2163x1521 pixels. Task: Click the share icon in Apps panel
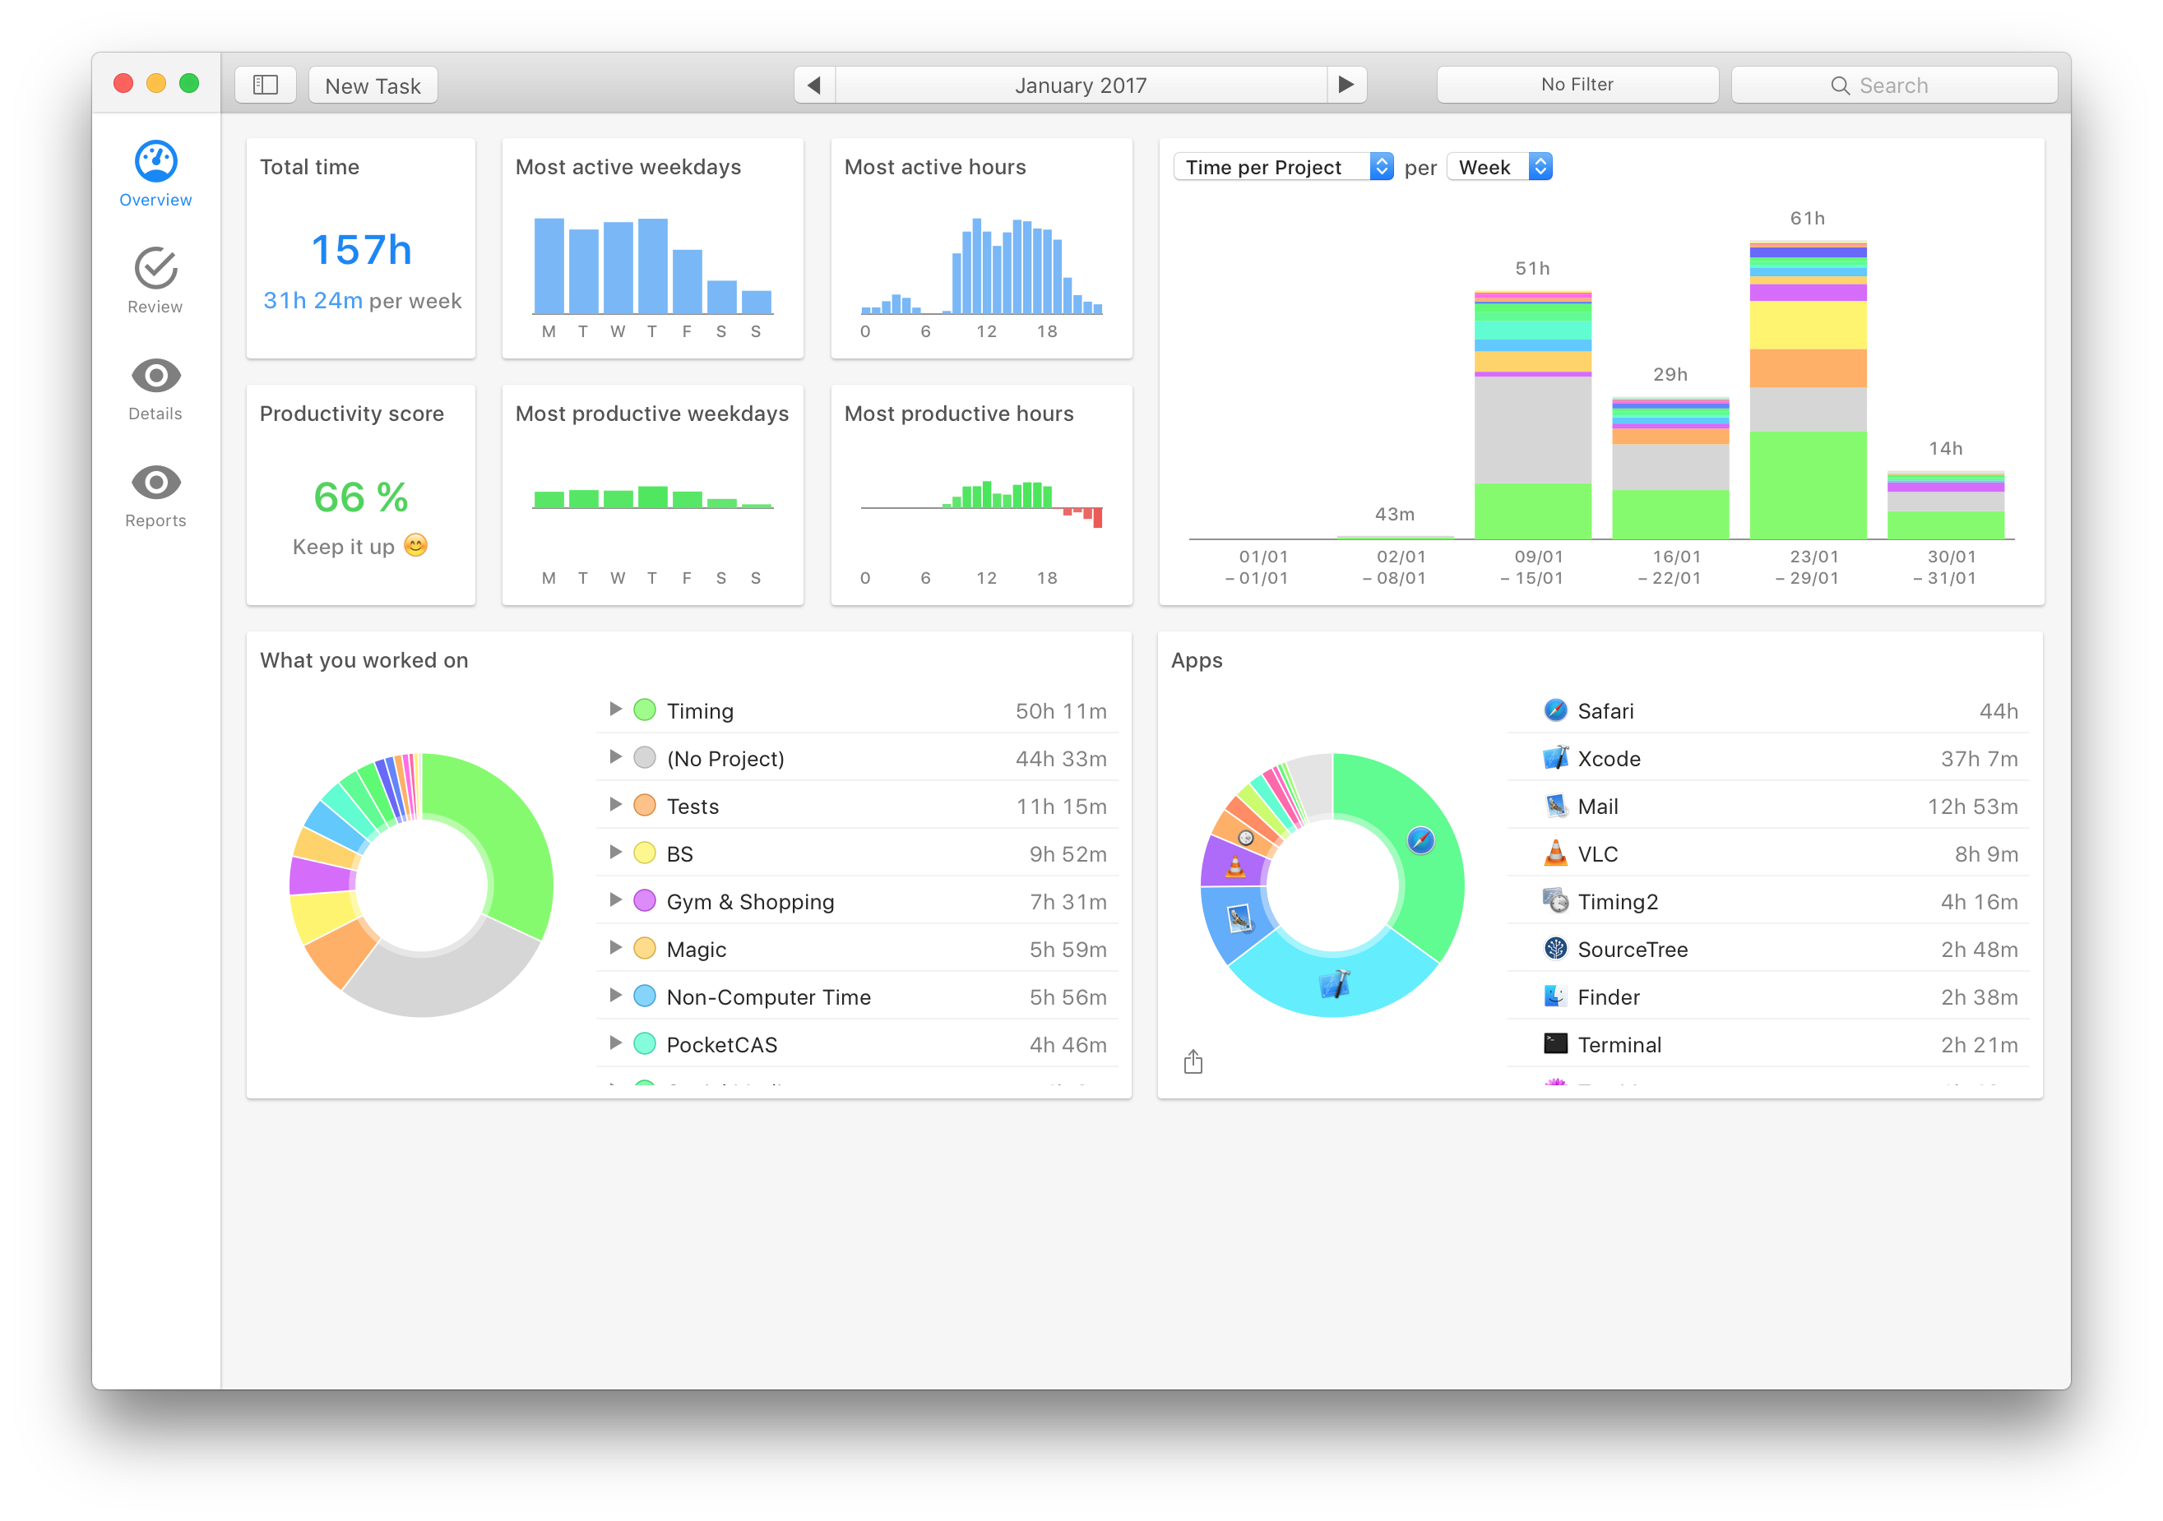[x=1193, y=1061]
